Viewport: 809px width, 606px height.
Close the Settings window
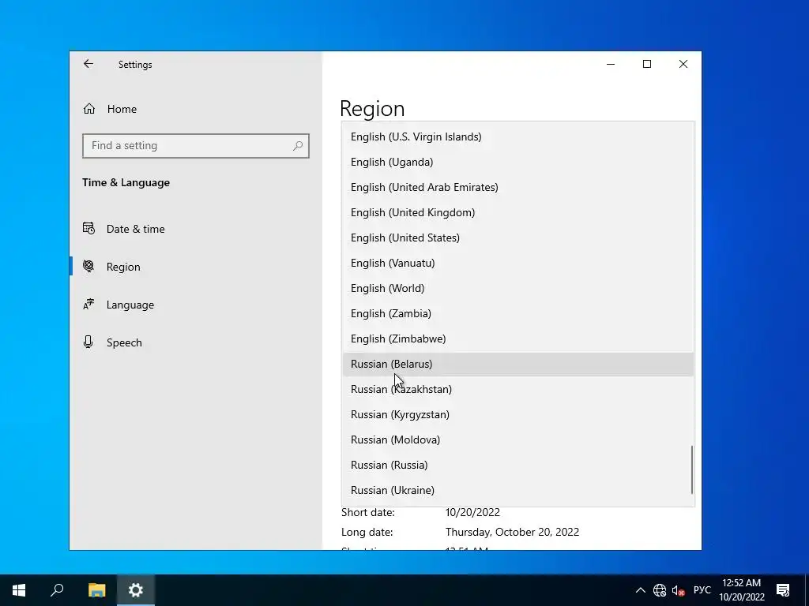pos(683,64)
